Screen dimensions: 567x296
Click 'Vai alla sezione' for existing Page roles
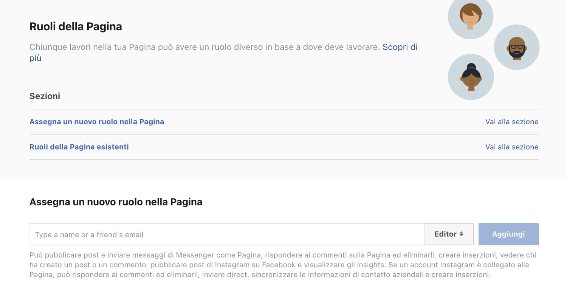[x=512, y=147]
